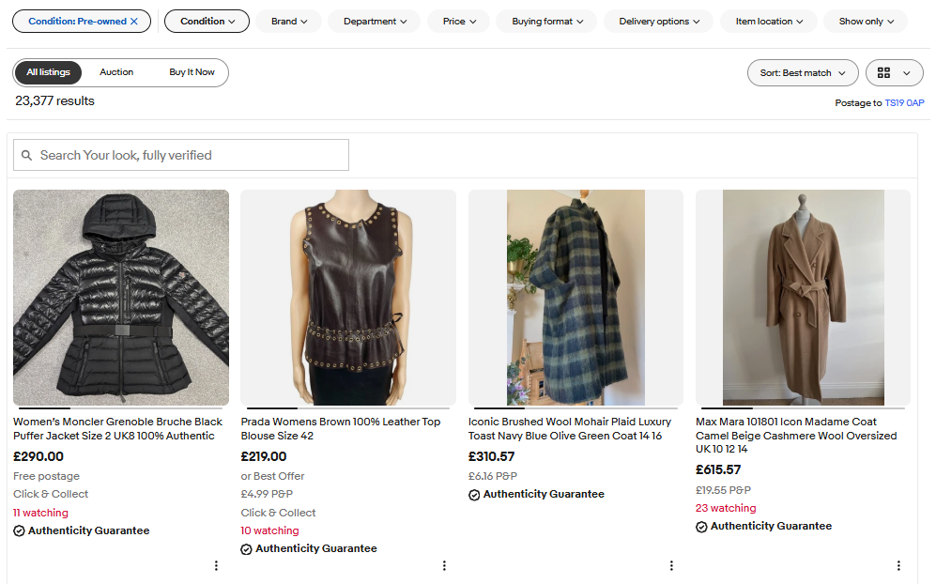Viewport: 936px width, 584px height.
Task: Show All listings
Action: coord(48,72)
